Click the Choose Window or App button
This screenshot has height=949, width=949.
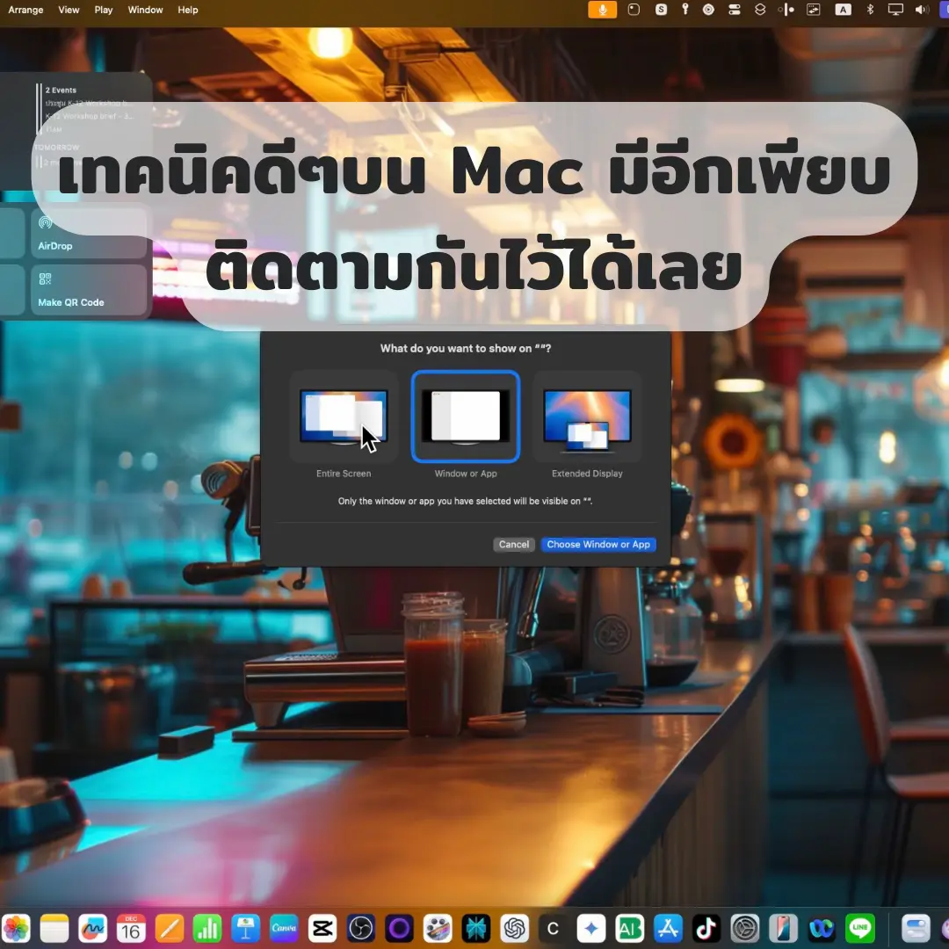pyautogui.click(x=598, y=544)
